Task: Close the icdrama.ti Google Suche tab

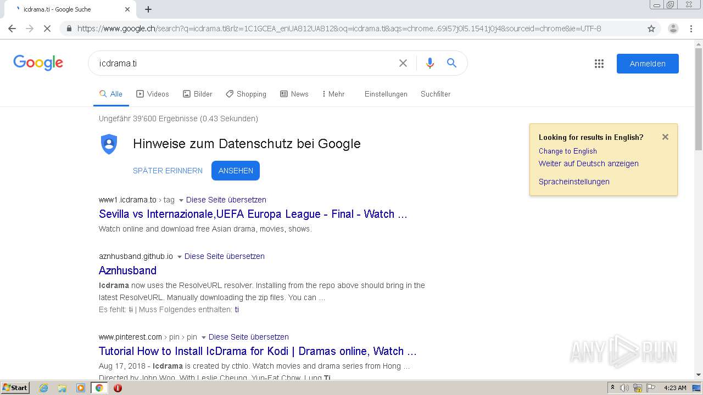Action: (x=127, y=9)
